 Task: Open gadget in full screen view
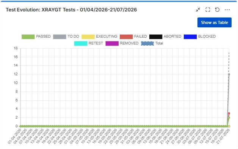[208, 10]
